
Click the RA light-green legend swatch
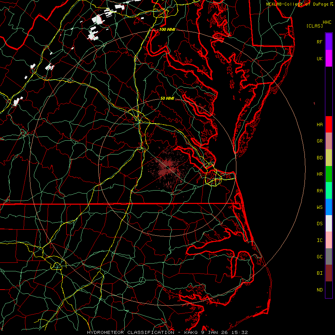[329, 191]
